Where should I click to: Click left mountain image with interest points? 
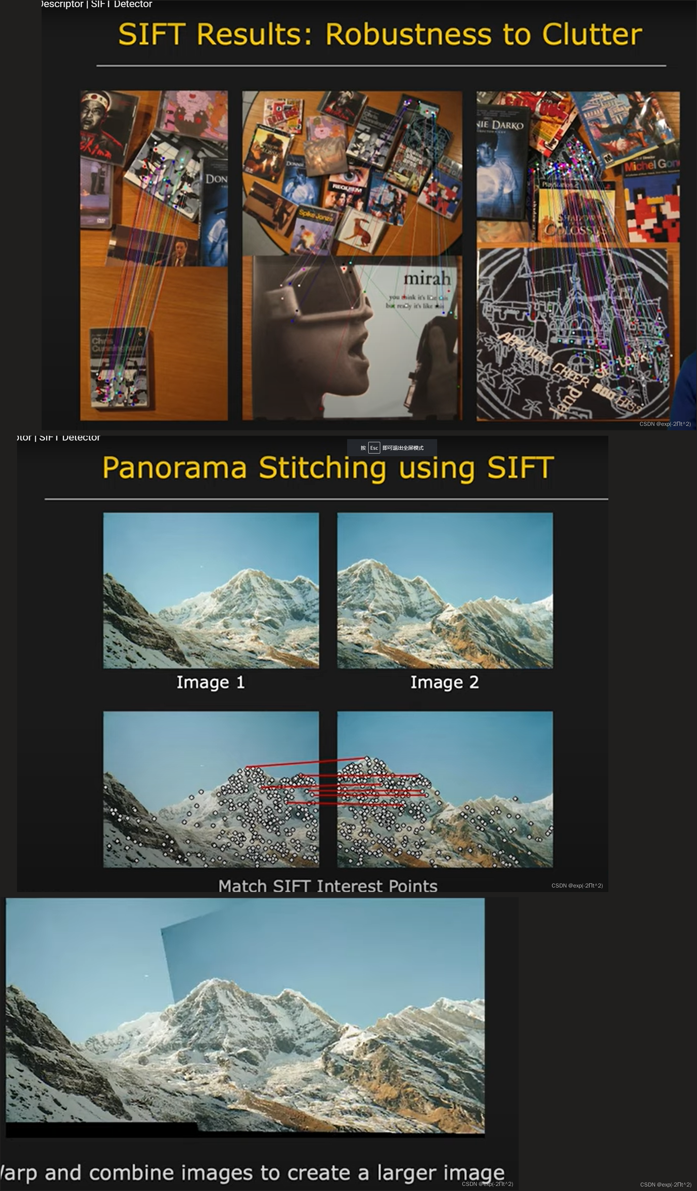tap(211, 789)
